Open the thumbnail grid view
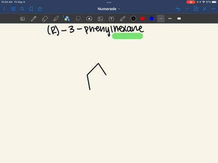Screen dimensions: 218x163 (13, 9)
